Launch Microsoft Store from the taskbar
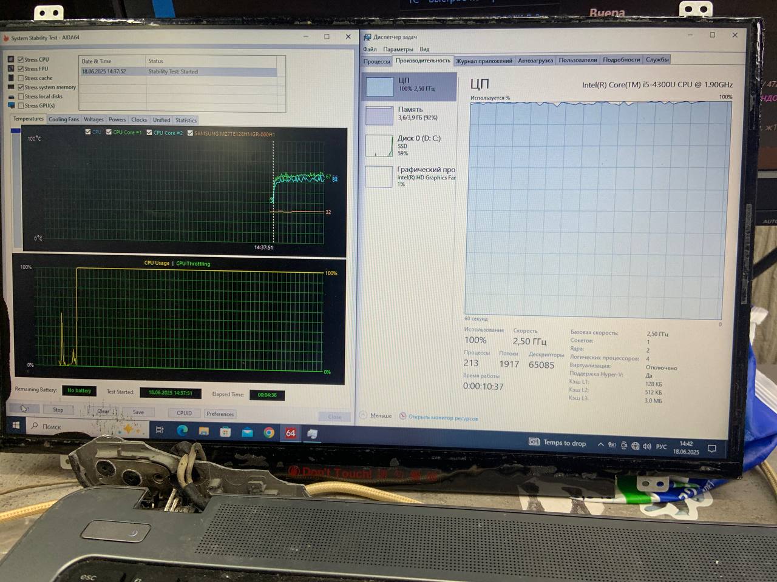The image size is (777, 582). [x=225, y=432]
